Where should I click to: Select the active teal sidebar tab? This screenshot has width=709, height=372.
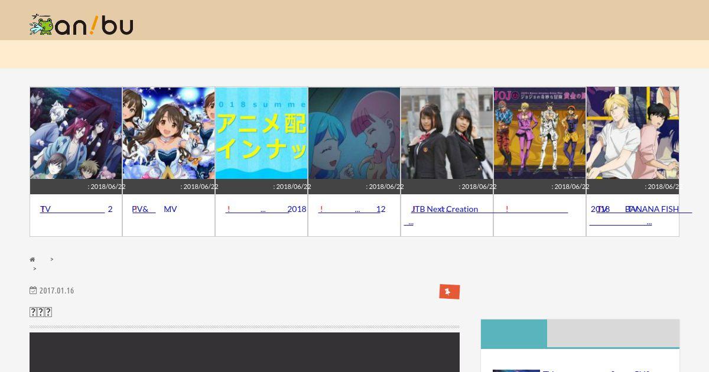click(514, 334)
